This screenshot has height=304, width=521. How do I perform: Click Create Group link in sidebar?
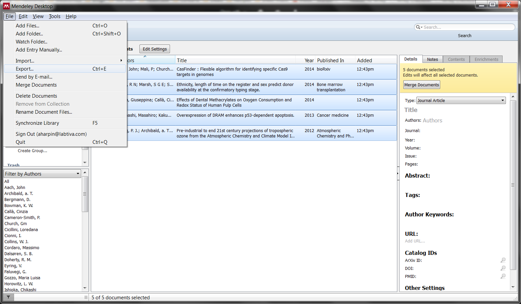[33, 151]
